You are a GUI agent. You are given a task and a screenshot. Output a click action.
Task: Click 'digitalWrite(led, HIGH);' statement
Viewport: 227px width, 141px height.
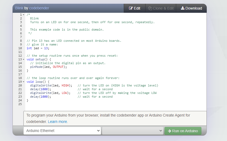(51, 85)
